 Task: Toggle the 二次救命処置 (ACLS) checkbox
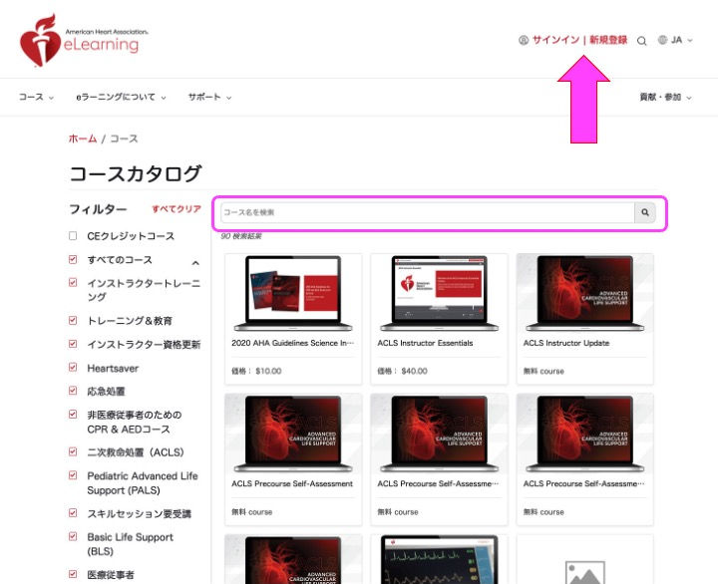pos(73,451)
